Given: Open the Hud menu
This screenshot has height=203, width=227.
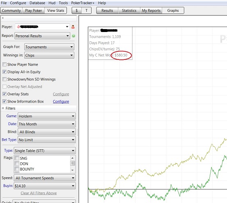Looking at the screenshot, I should [x=52, y=3].
